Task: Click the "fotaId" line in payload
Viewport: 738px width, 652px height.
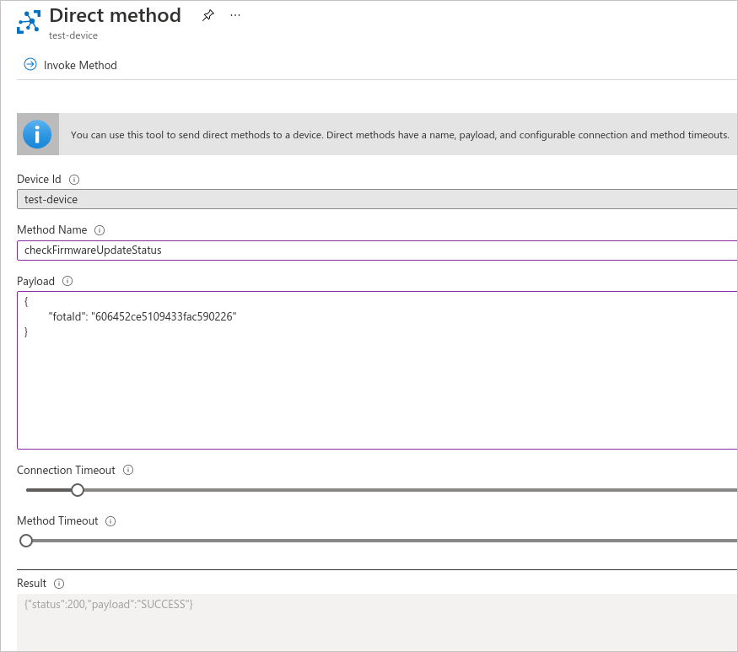Action: (143, 316)
